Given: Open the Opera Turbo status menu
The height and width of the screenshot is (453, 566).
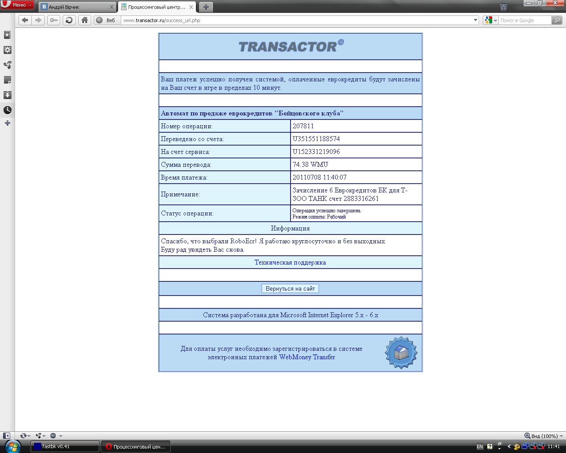Looking at the screenshot, I should click(x=56, y=436).
